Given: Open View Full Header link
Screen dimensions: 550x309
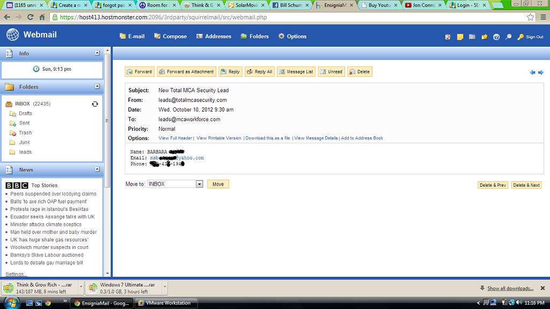Looking at the screenshot, I should click(175, 138).
